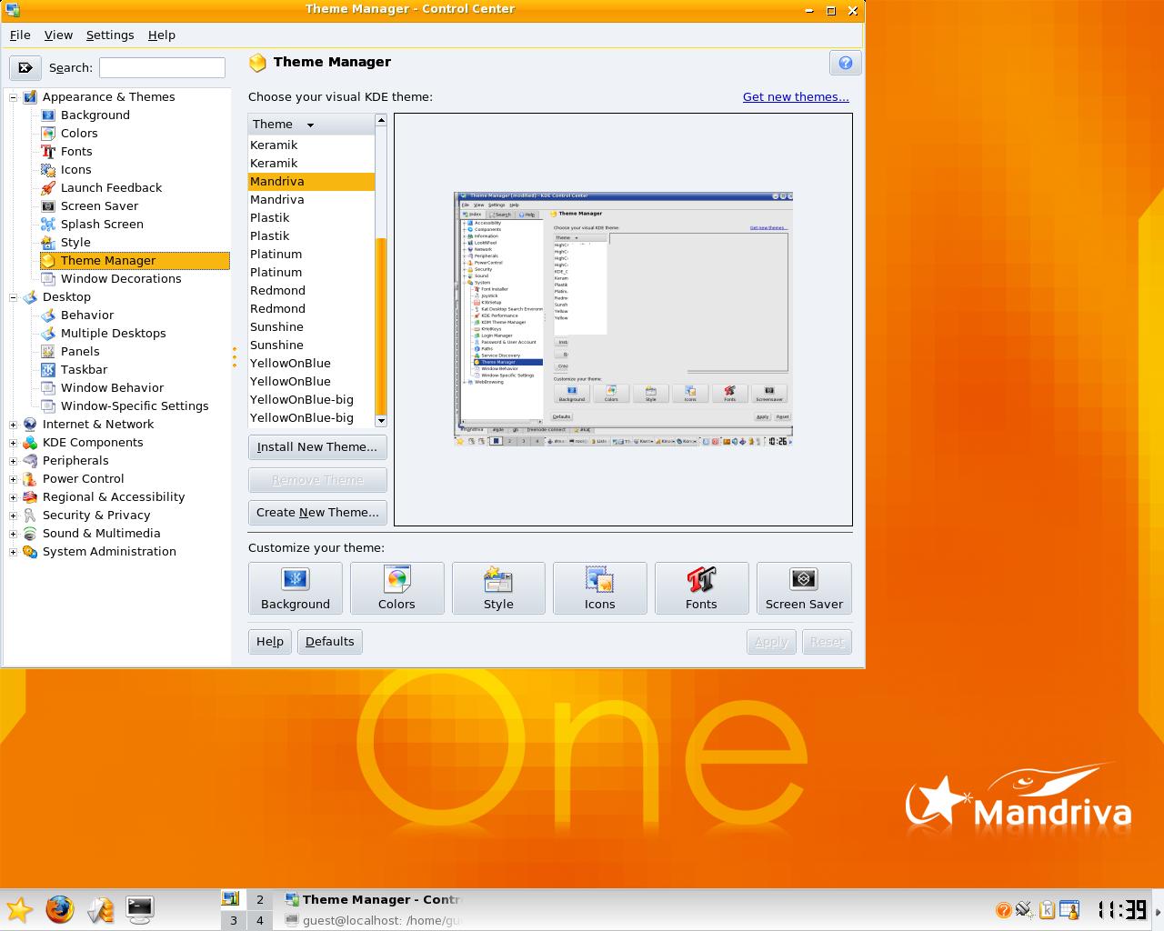Click the Fonts icon in the sidebar tree
The image size is (1164, 931).
(x=48, y=152)
